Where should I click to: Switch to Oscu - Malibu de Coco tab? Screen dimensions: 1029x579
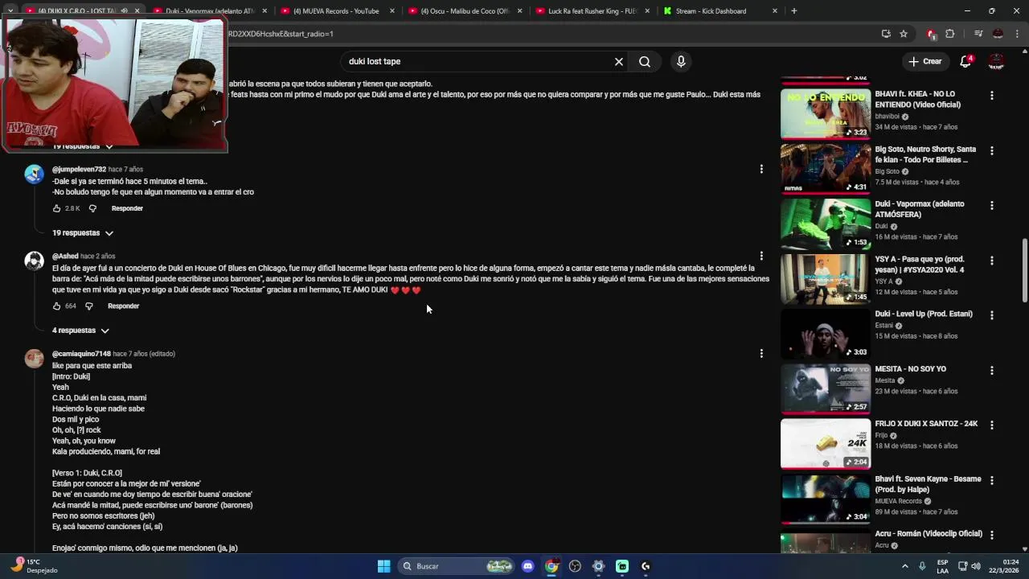pyautogui.click(x=464, y=11)
